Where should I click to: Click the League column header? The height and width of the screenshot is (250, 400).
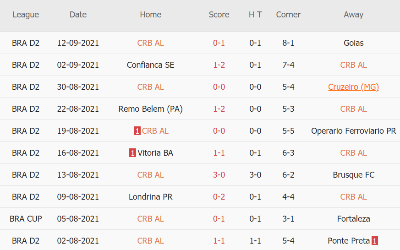pos(26,15)
